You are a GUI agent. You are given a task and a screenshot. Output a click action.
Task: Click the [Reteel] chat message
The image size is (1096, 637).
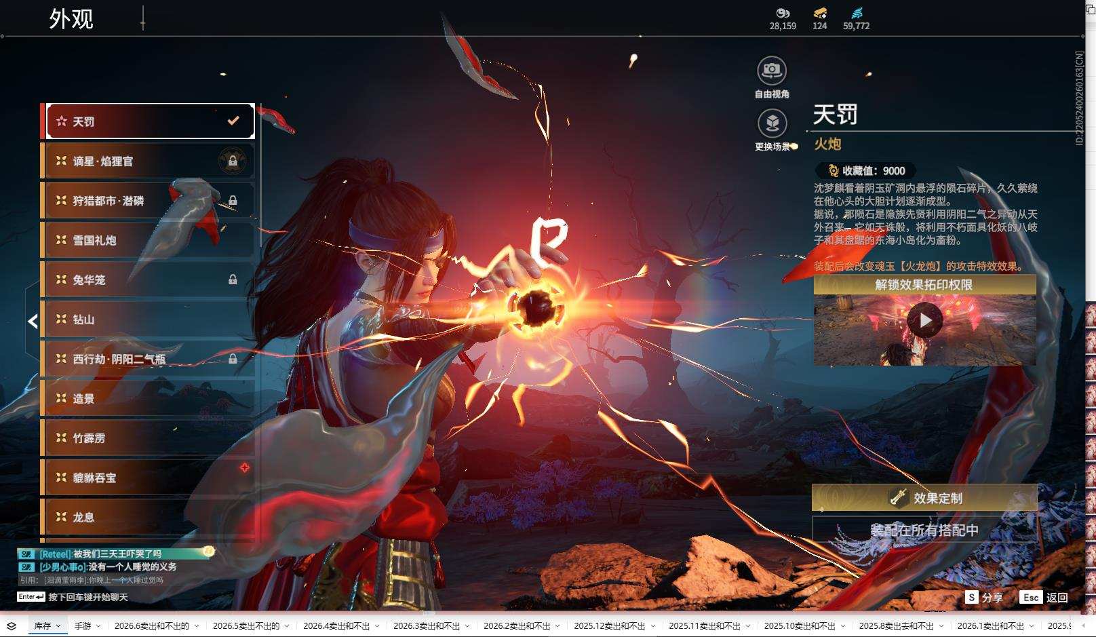tap(100, 554)
